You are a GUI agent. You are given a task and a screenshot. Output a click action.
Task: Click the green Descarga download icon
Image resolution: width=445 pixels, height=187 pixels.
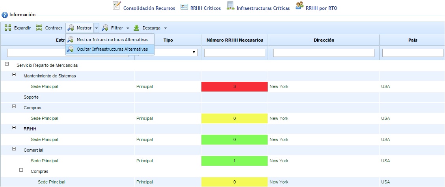pyautogui.click(x=136, y=28)
